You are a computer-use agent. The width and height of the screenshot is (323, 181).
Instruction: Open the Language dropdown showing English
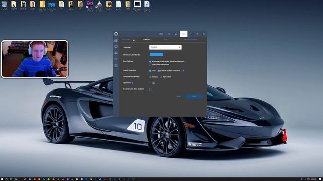tap(166, 47)
